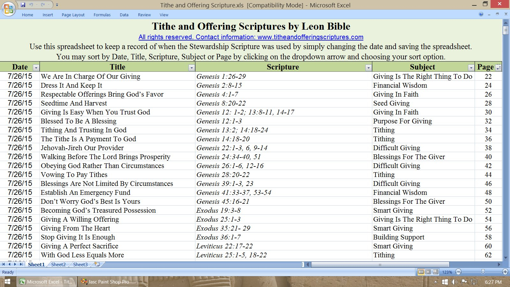Open Jasc Paint Shop Pro taskbar button
Viewport: 510px width, 287px height.
pos(108,282)
